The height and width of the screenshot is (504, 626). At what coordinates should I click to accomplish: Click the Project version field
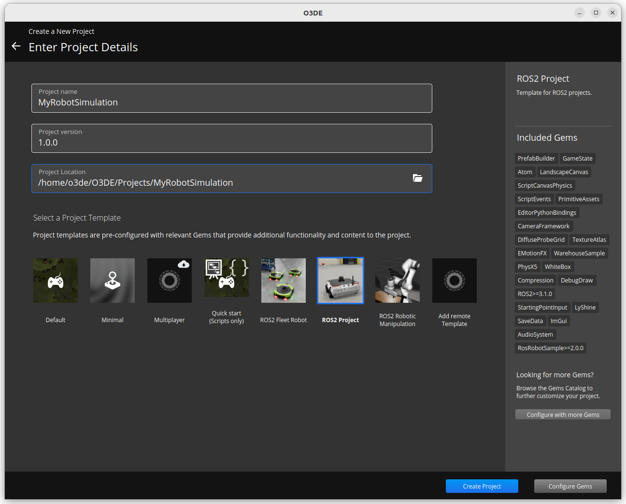click(x=232, y=138)
